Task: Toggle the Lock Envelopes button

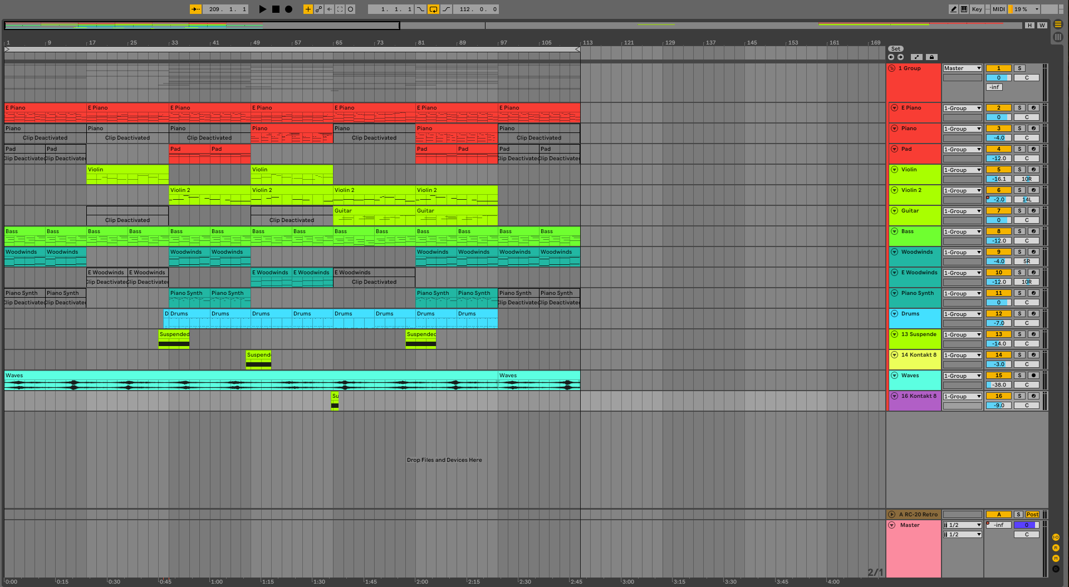Action: [931, 57]
